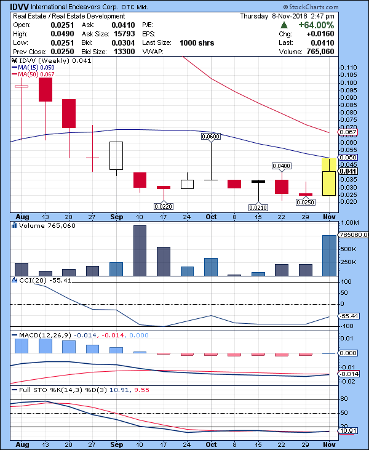This screenshot has height=450, width=369.
Task: Click the Prev Close value 0.0250
Action: [62, 52]
